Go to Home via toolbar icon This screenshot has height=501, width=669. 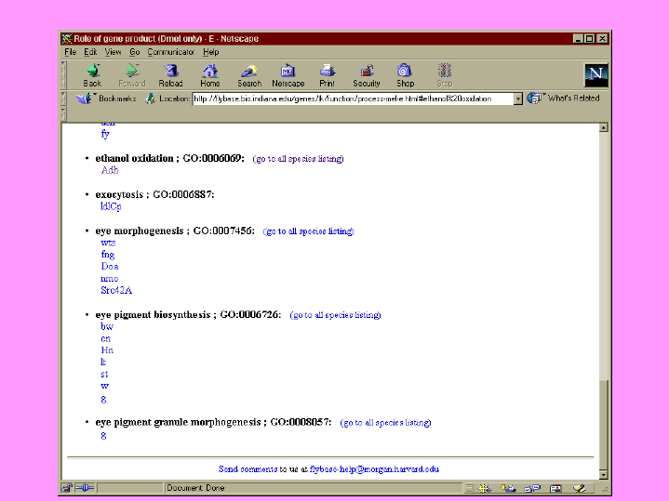tap(210, 73)
